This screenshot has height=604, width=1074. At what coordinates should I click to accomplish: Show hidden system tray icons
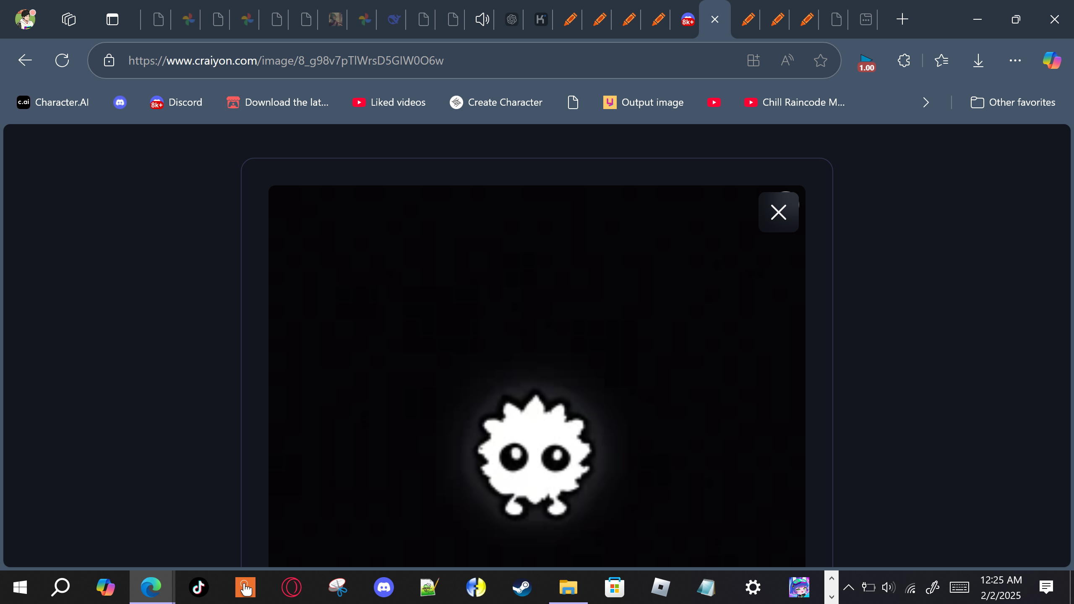848,587
